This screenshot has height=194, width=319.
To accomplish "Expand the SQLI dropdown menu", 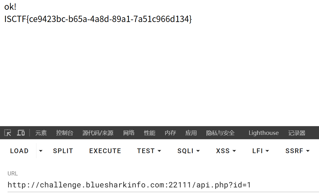I will point(188,151).
